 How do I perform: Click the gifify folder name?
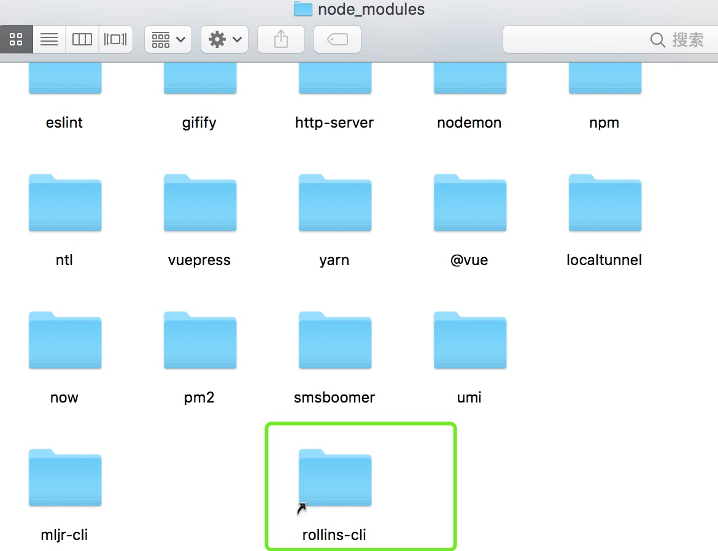[x=199, y=123]
